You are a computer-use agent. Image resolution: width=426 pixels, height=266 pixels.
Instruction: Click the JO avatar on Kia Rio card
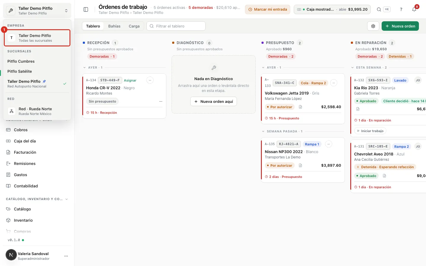coord(418,80)
